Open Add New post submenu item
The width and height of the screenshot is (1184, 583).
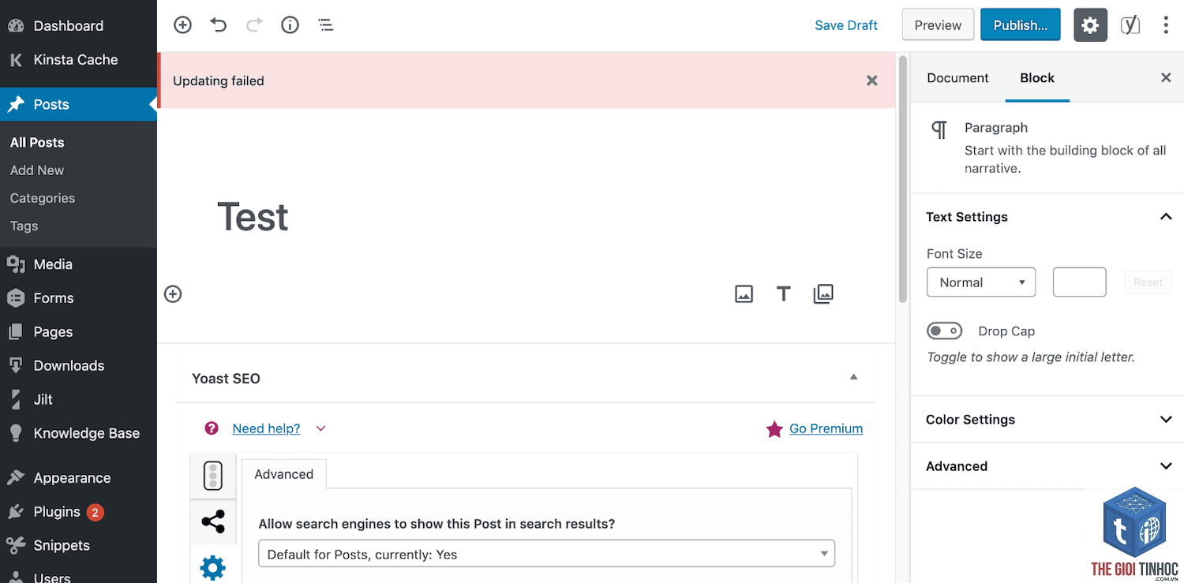[x=37, y=170]
